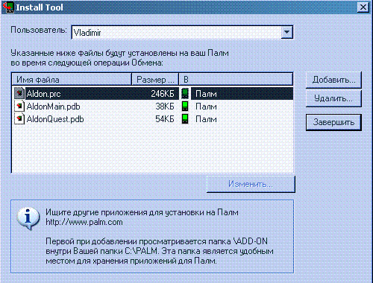Click the AldonQuest.pdb file icon

tap(19, 118)
